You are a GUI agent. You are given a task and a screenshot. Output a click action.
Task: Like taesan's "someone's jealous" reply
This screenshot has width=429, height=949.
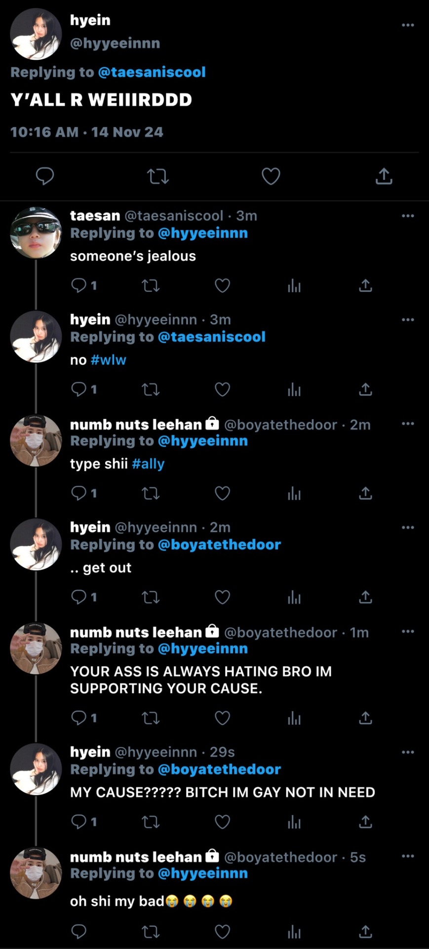222,286
